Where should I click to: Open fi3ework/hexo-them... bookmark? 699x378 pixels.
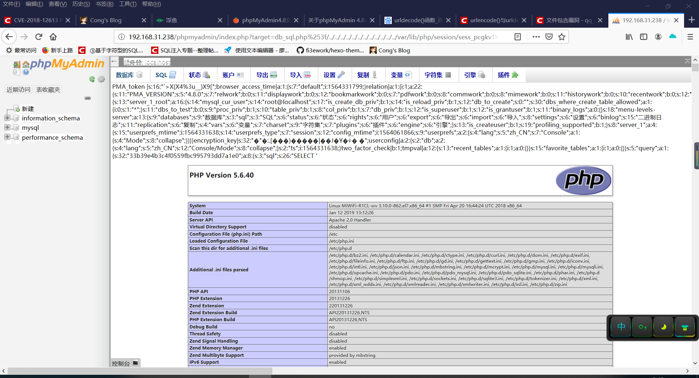pyautogui.click(x=331, y=50)
